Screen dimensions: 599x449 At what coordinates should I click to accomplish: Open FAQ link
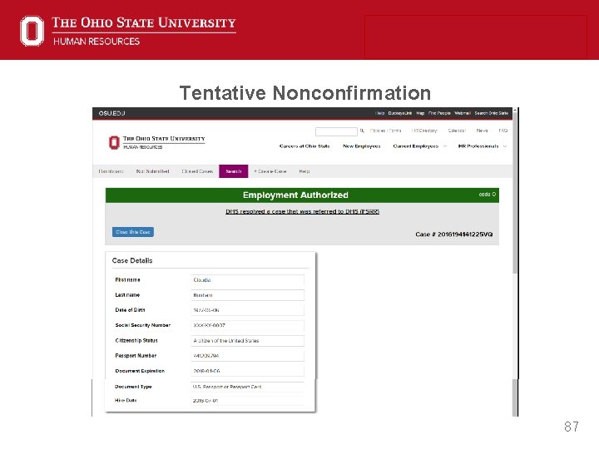pyautogui.click(x=503, y=131)
